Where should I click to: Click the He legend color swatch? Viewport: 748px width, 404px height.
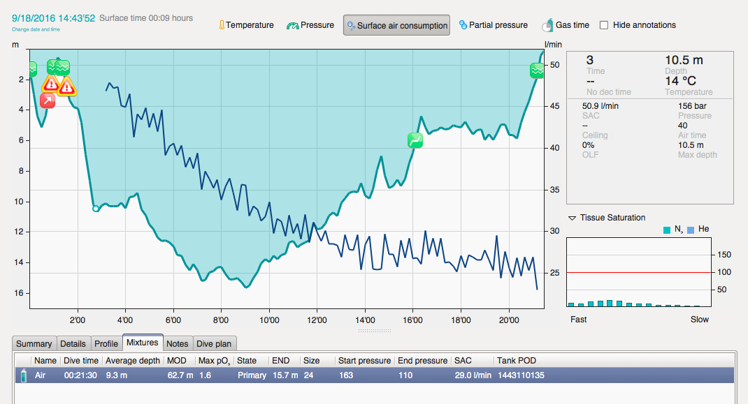coord(690,230)
